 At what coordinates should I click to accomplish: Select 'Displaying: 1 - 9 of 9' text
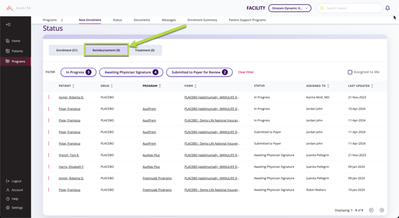pos(349,210)
